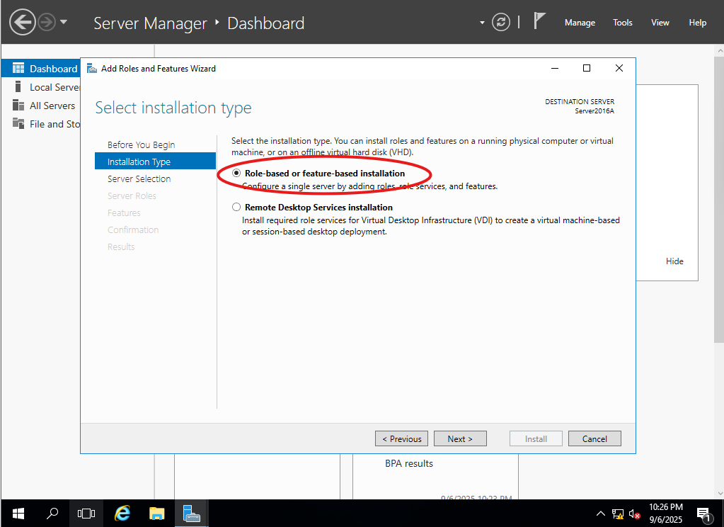Viewport: 724px width, 527px height.
Task: Select Role-based or feature-based installation
Action: (236, 173)
